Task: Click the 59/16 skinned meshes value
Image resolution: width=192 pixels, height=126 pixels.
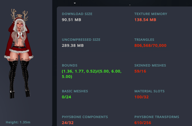Action: (x=140, y=71)
